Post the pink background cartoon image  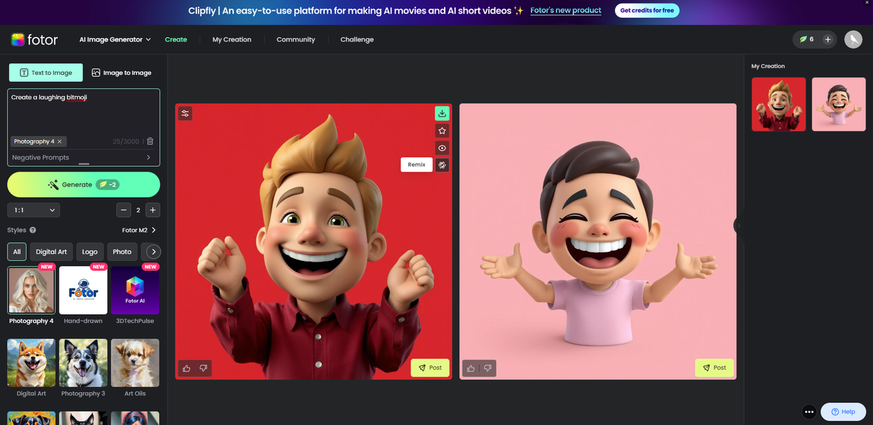[x=714, y=368]
